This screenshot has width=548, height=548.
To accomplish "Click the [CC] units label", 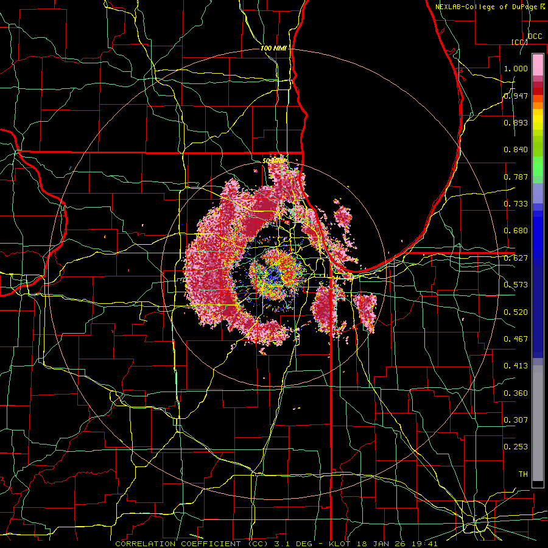I will 519,42.
